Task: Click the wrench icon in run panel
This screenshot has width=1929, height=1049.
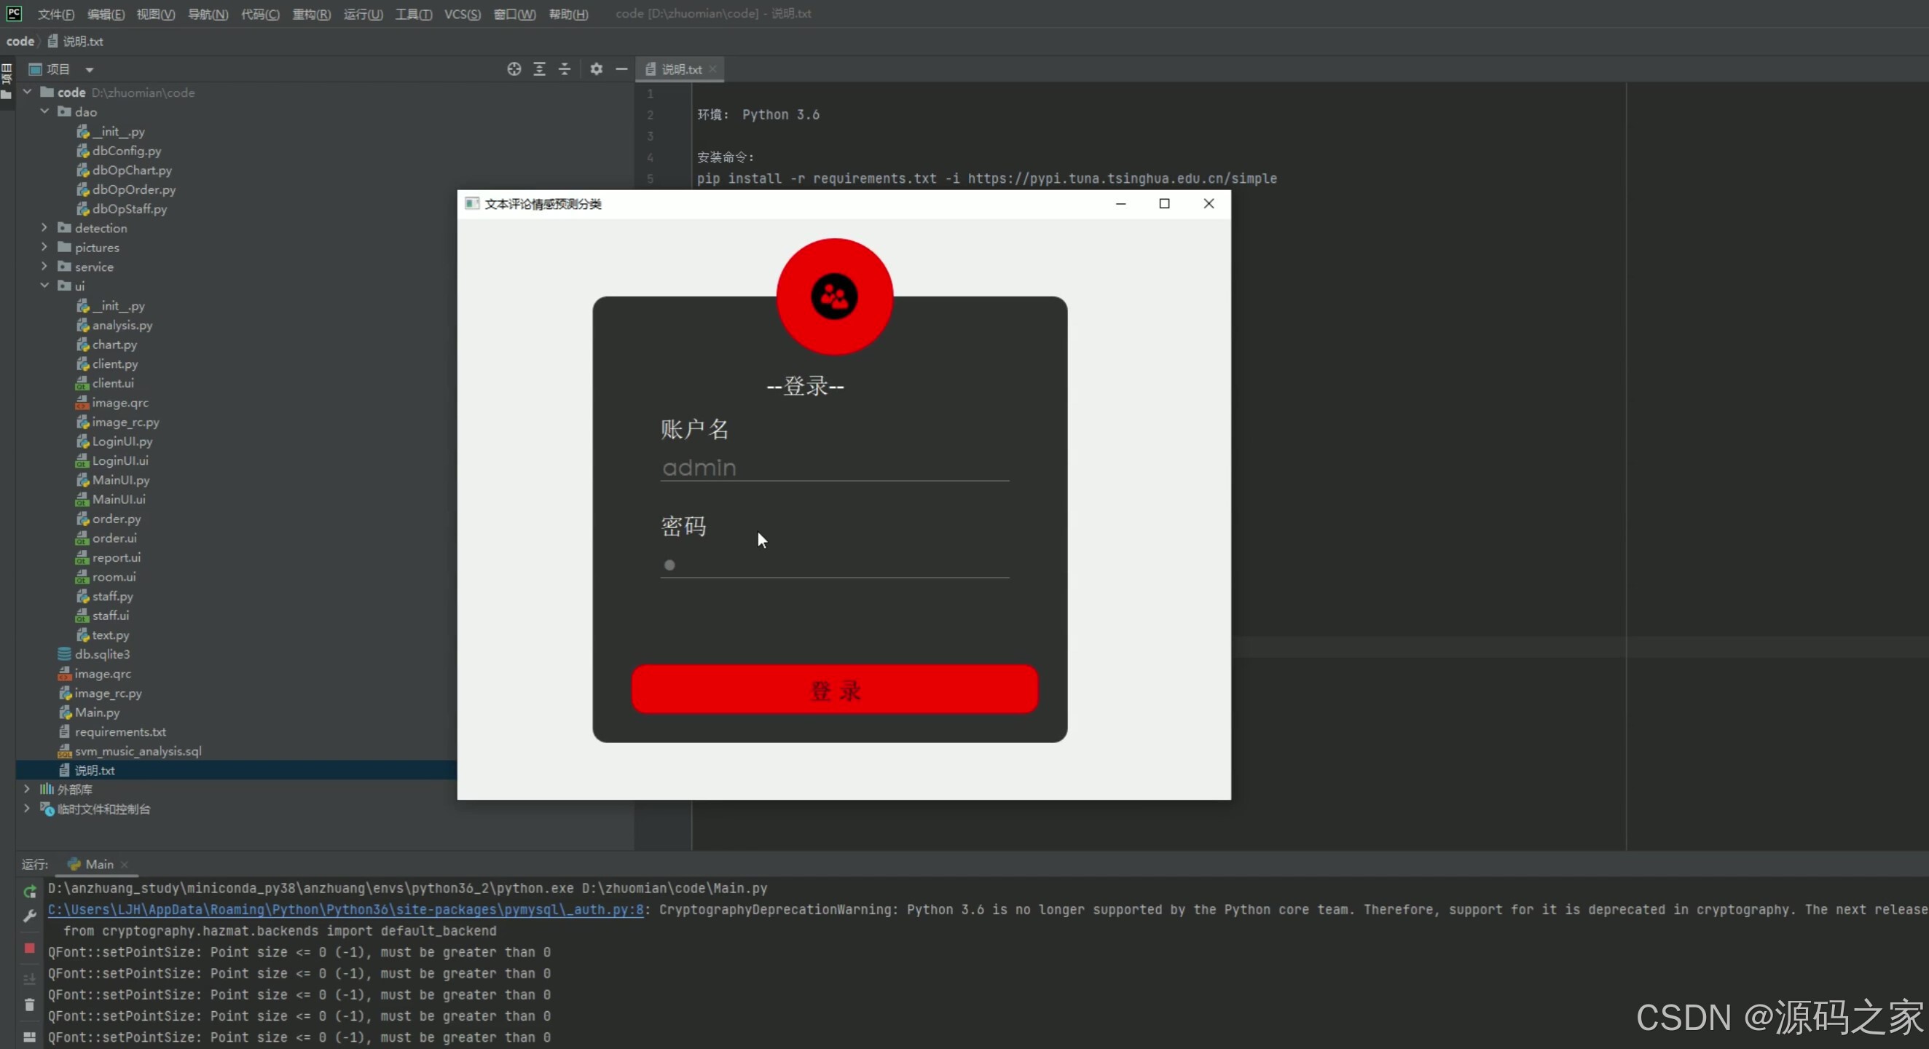Action: click(30, 916)
